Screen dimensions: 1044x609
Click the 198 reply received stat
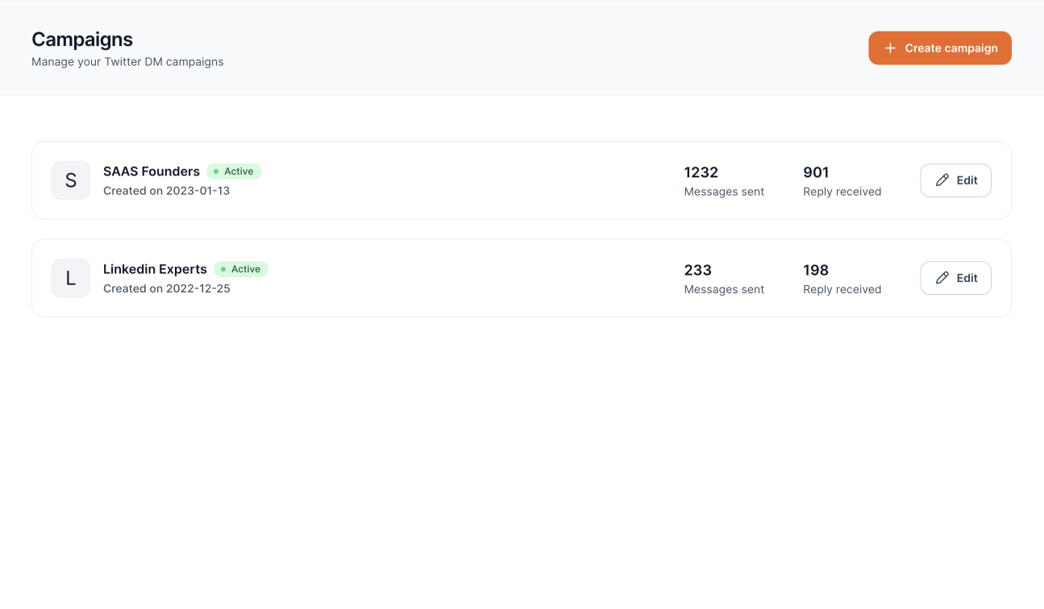click(816, 270)
